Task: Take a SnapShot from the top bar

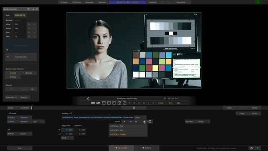Action: click(181, 2)
